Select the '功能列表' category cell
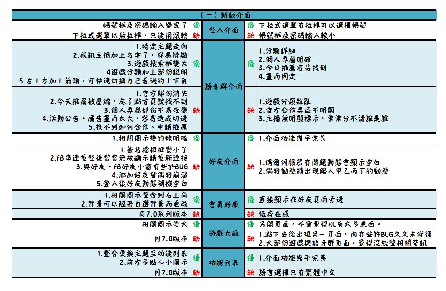The height and width of the screenshot is (291, 446). 223,263
